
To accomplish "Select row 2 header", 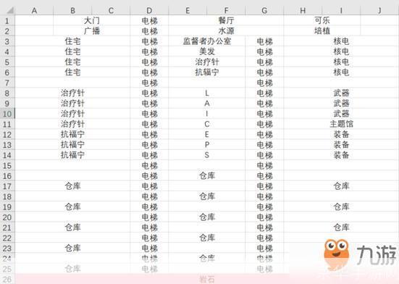I will [7, 31].
